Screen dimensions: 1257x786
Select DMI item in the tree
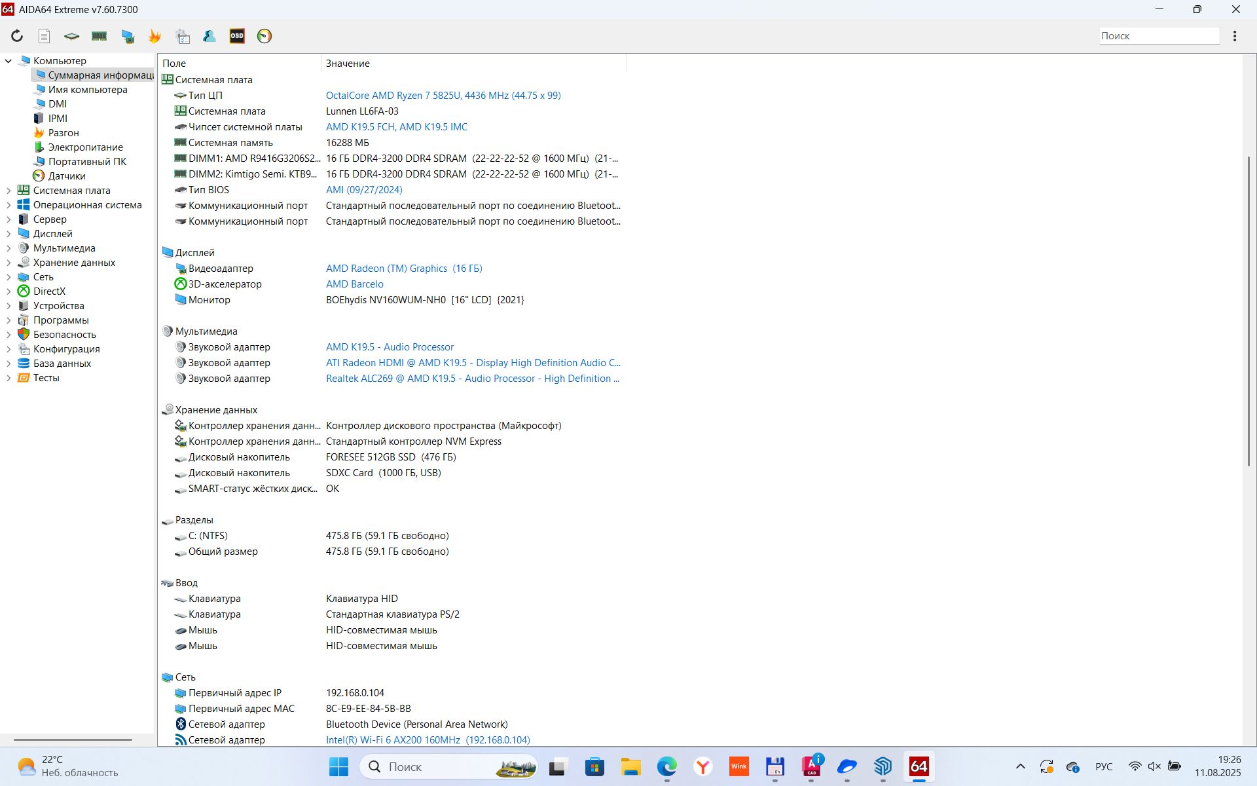point(58,104)
